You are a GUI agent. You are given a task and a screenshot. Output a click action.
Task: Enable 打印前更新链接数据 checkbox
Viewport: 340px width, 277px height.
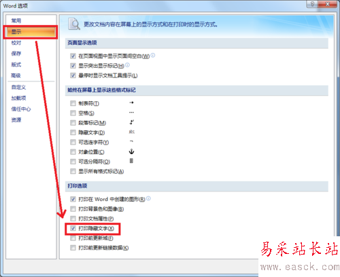click(73, 248)
